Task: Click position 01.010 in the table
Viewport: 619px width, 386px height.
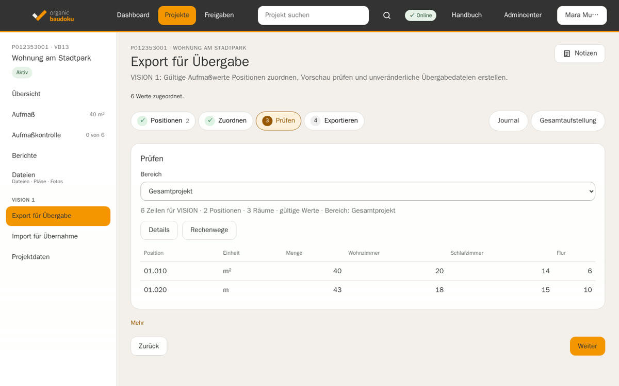Action: [155, 271]
